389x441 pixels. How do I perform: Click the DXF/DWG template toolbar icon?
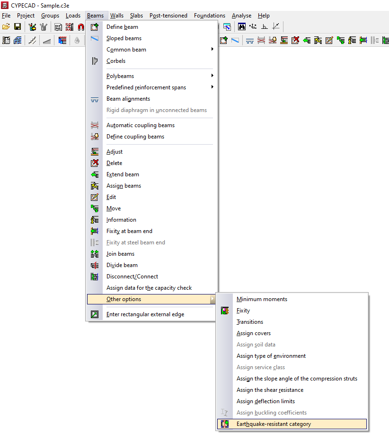coord(58,27)
